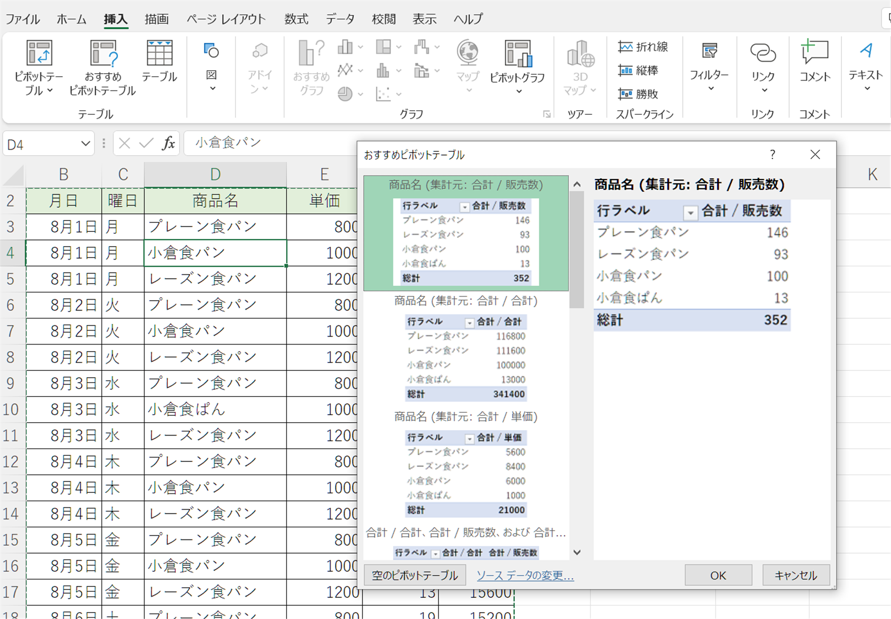This screenshot has height=619, width=891.
Task: Switch to the ホーム tab
Action: [71, 19]
